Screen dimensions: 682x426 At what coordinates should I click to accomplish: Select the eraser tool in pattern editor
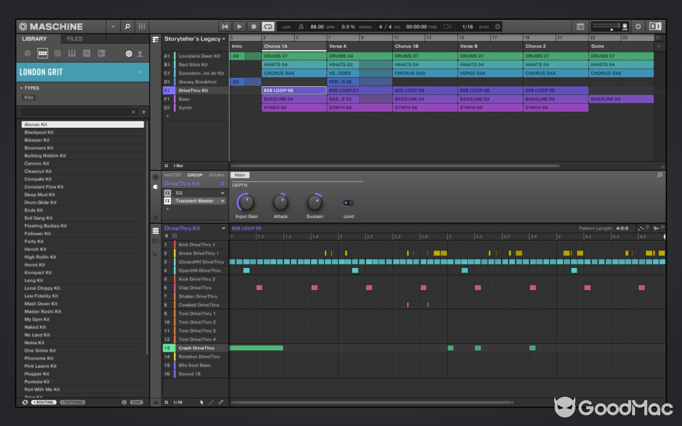pos(221,402)
